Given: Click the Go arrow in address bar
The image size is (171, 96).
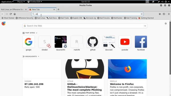Looking at the screenshot, I should click(141, 14).
